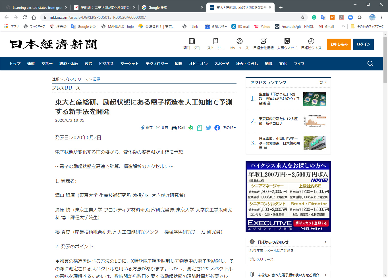Viewport: 388px width, 278px height.
Task: Click Google Translate extension icon
Action: coord(323,17)
